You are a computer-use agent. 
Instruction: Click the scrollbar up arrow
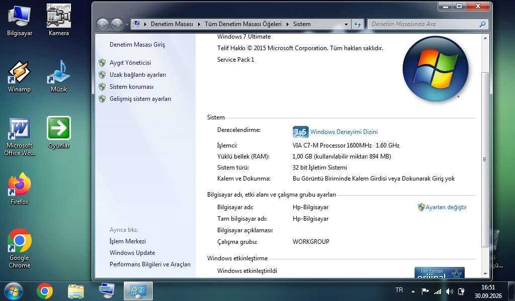[485, 38]
